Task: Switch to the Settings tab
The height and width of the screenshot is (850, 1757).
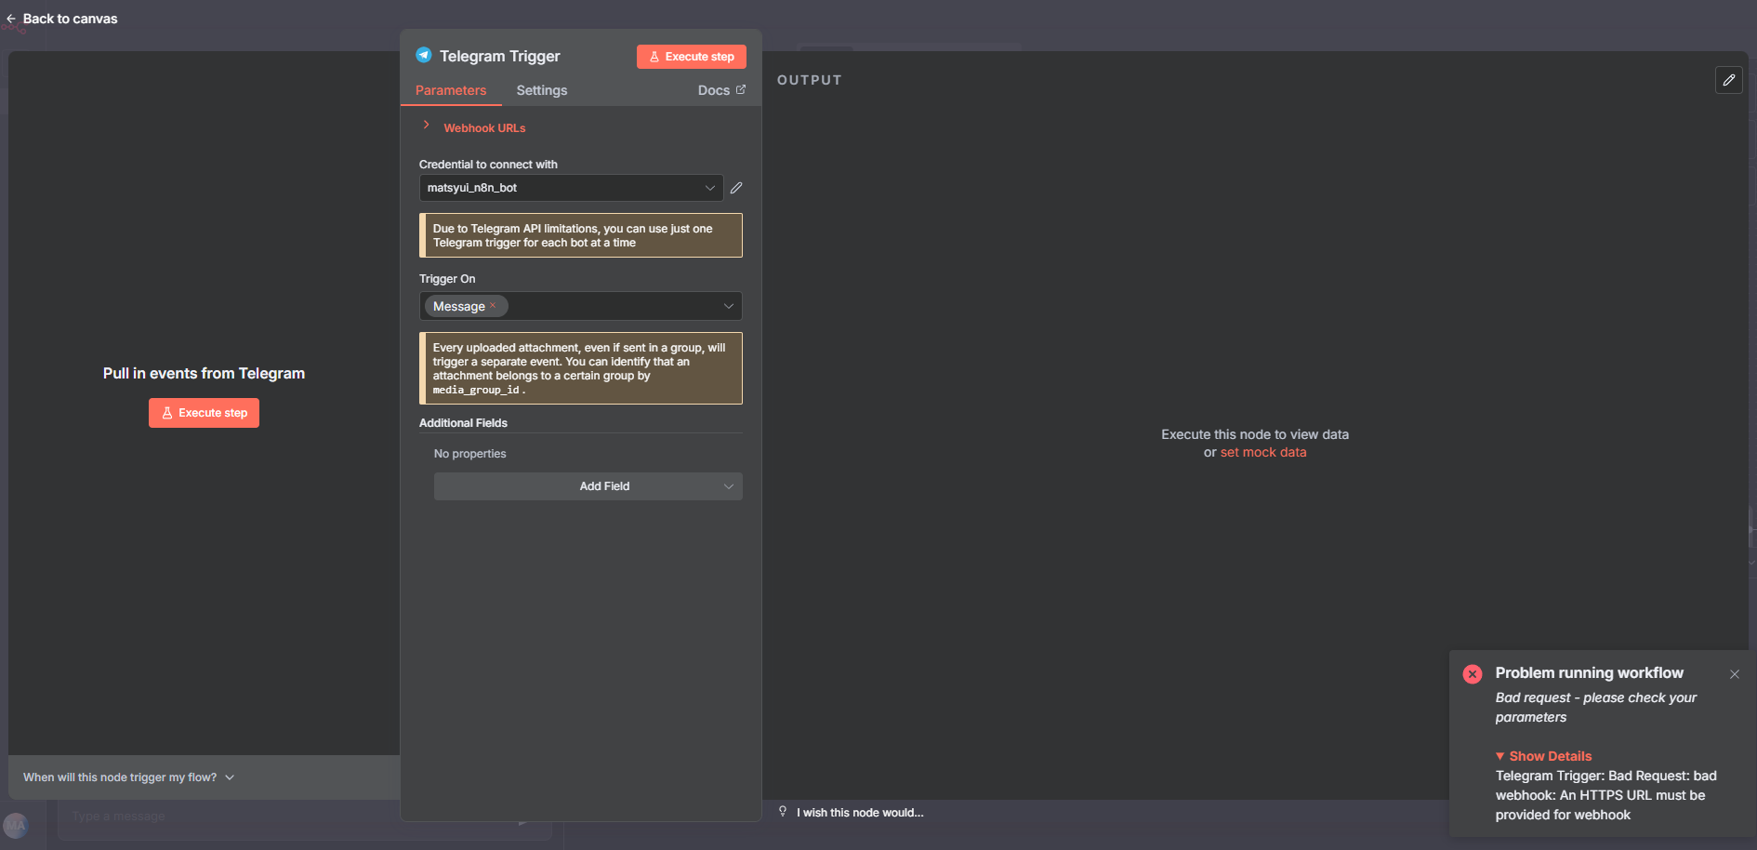Action: coord(542,90)
